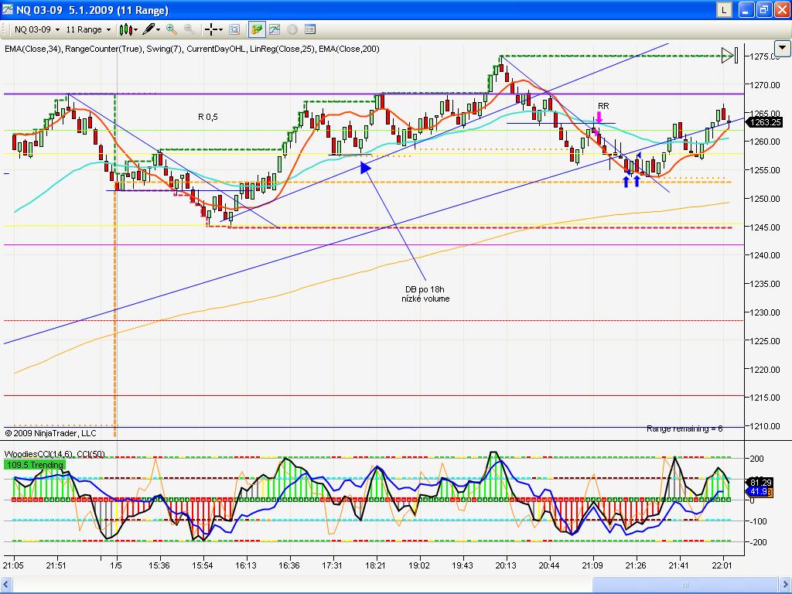Open the 11 Range interval dropdown
The height and width of the screenshot is (594, 792).
pyautogui.click(x=88, y=29)
